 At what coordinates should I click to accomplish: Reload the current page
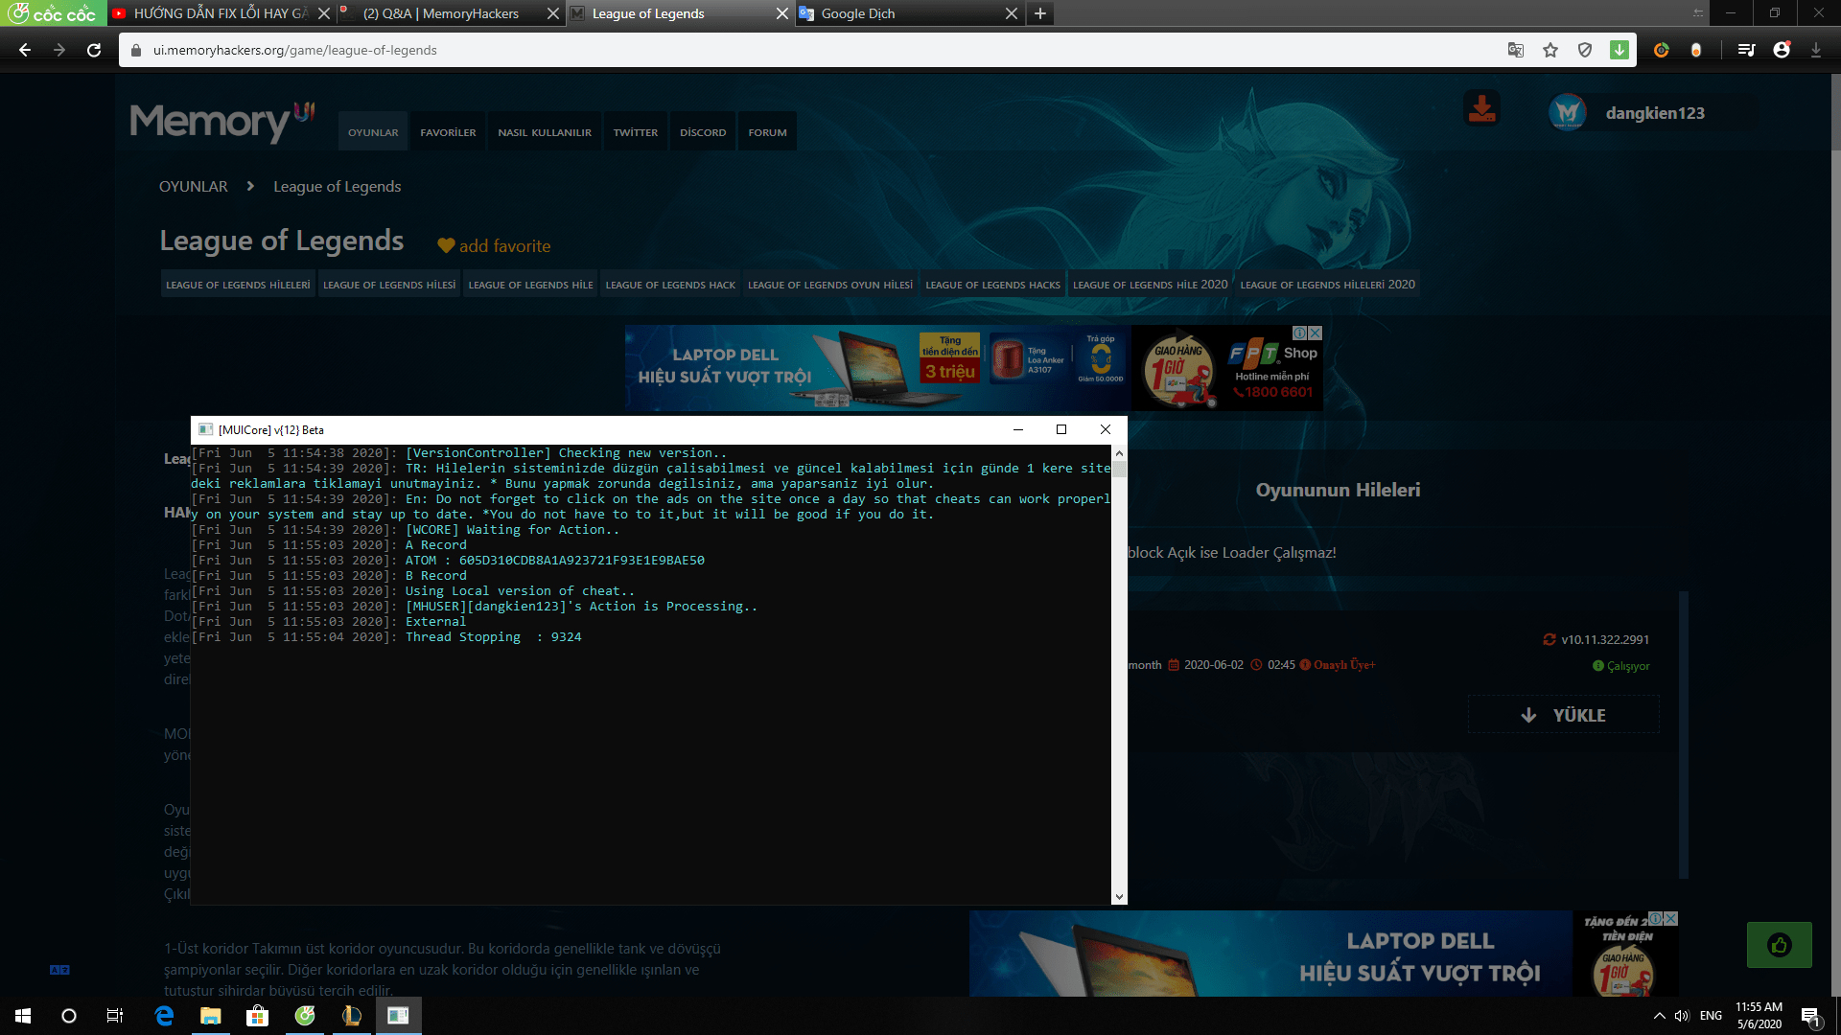(94, 50)
